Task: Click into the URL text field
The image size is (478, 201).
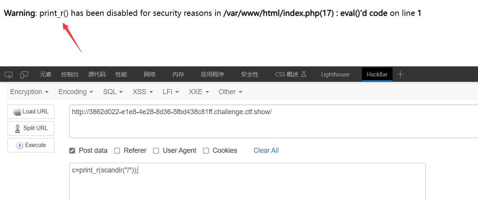Action: pos(273,121)
